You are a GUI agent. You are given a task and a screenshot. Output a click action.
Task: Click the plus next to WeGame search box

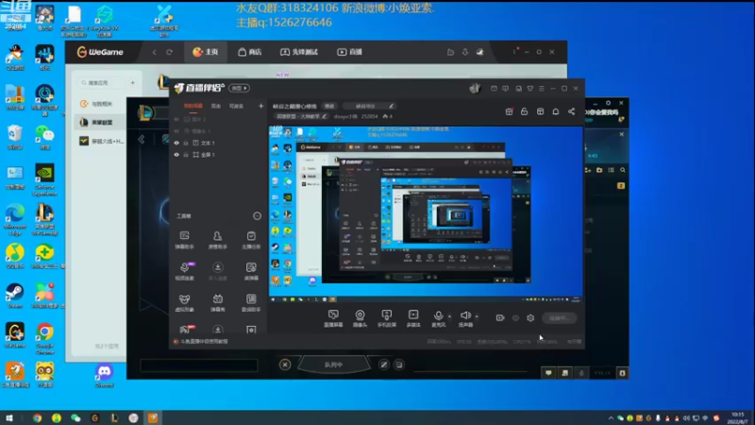point(132,83)
